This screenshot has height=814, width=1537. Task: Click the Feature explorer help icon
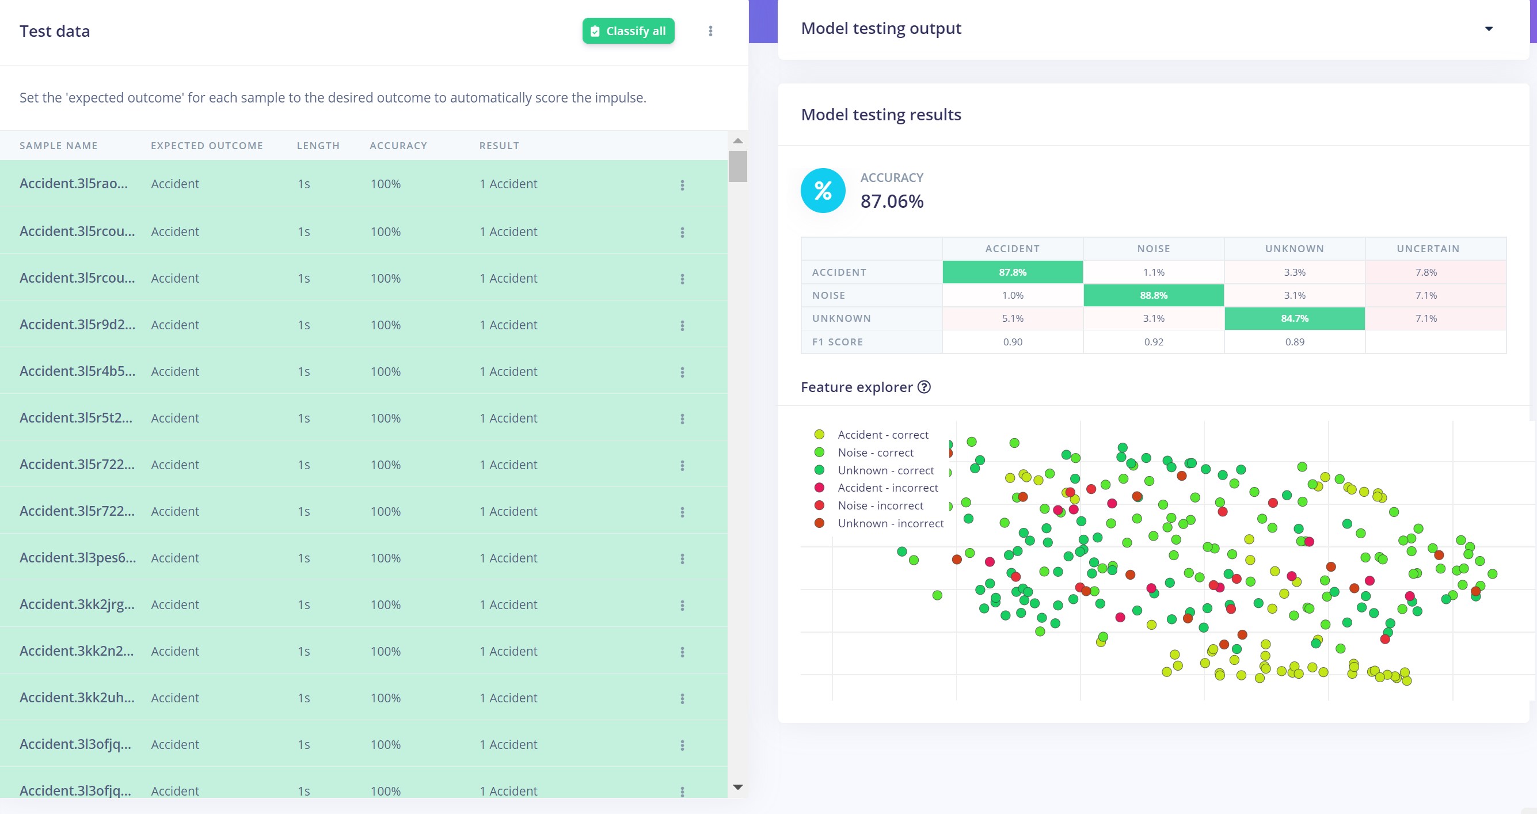(x=923, y=387)
